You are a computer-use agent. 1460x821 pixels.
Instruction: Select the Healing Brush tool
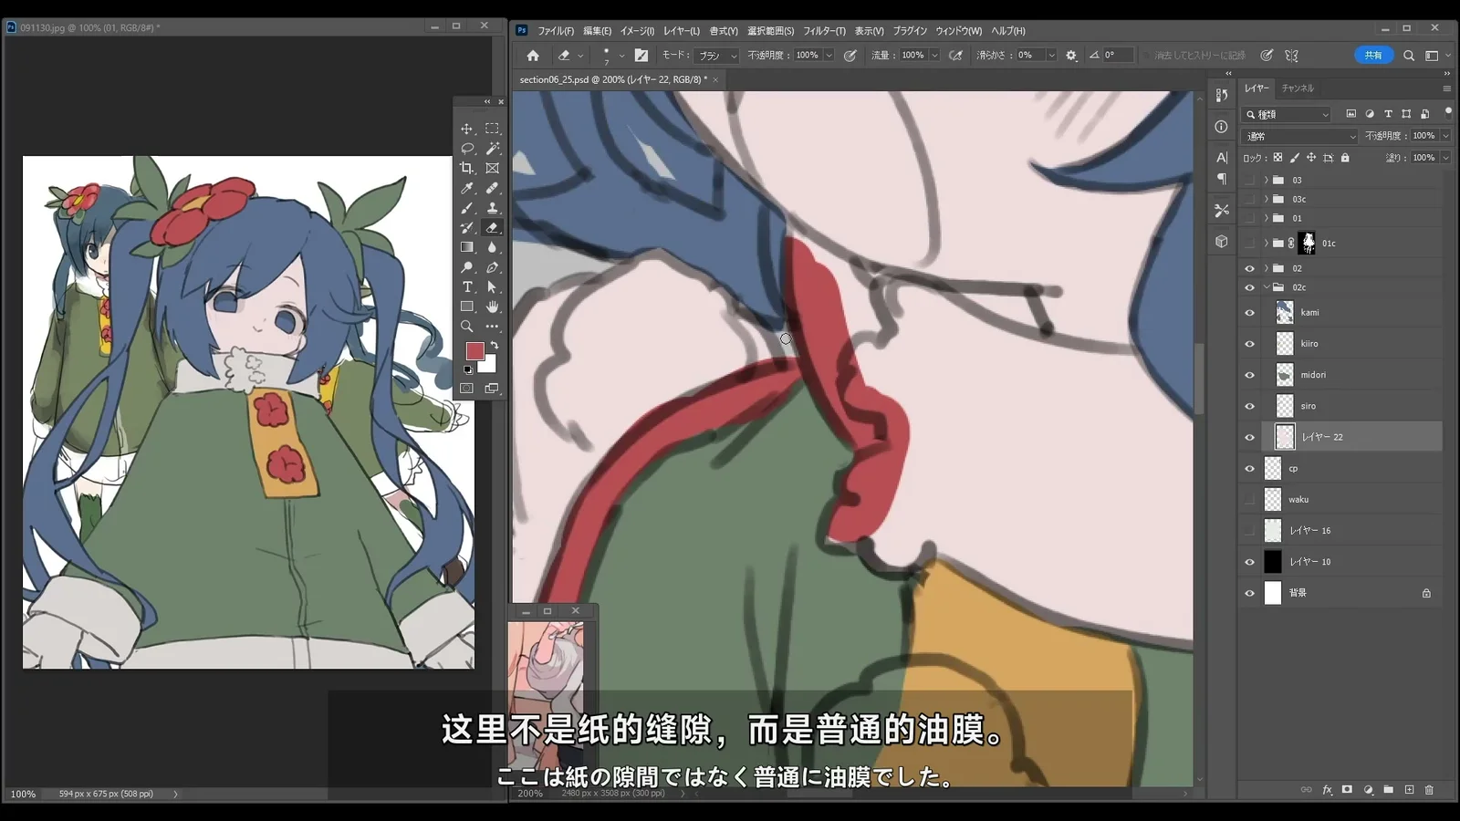[493, 188]
